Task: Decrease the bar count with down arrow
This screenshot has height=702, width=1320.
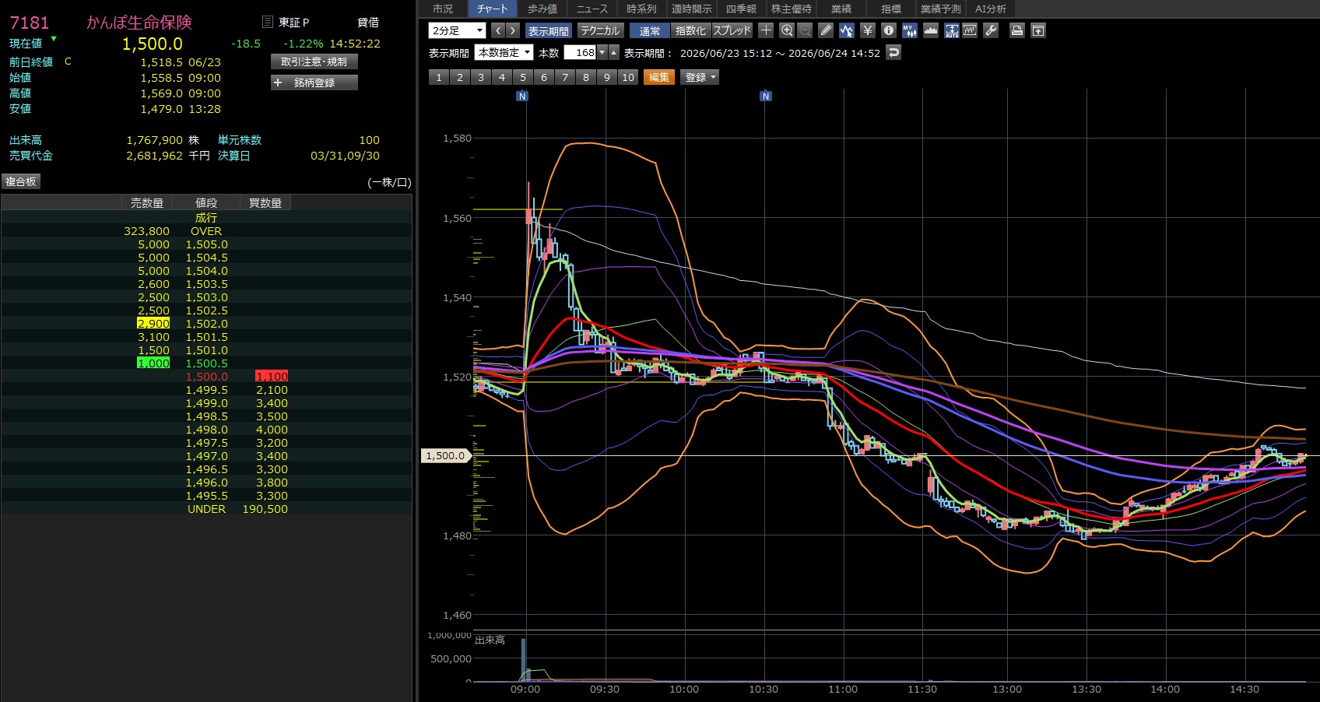Action: (x=602, y=53)
